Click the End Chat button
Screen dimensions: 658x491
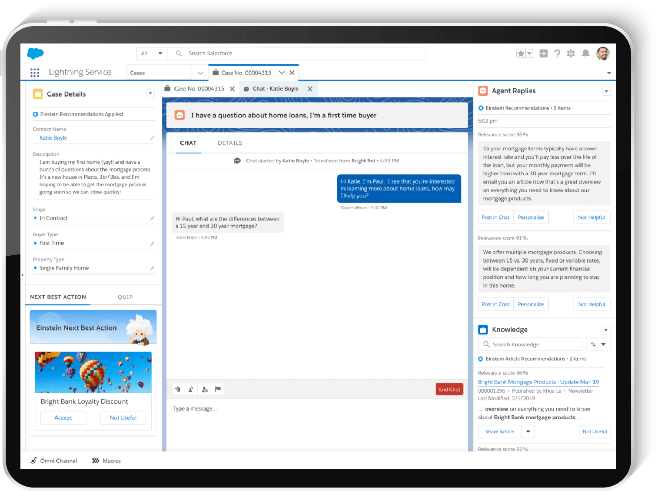[449, 389]
